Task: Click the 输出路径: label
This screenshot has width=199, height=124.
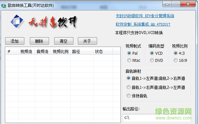Action: [131, 109]
